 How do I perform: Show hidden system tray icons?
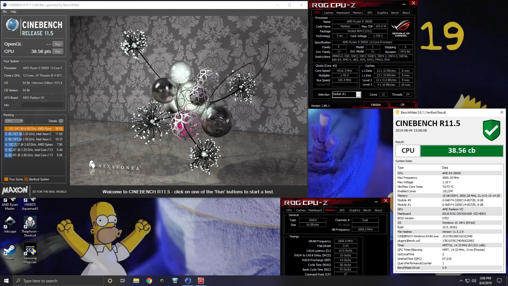461,281
